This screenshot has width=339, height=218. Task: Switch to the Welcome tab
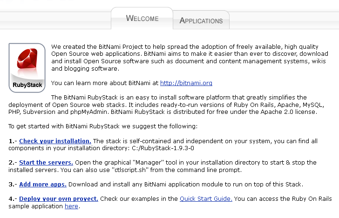click(142, 18)
